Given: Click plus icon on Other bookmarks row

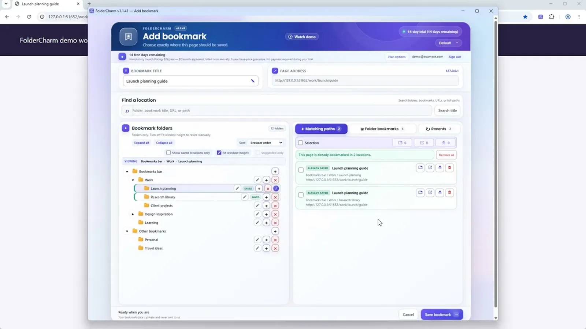Looking at the screenshot, I should click(275, 231).
